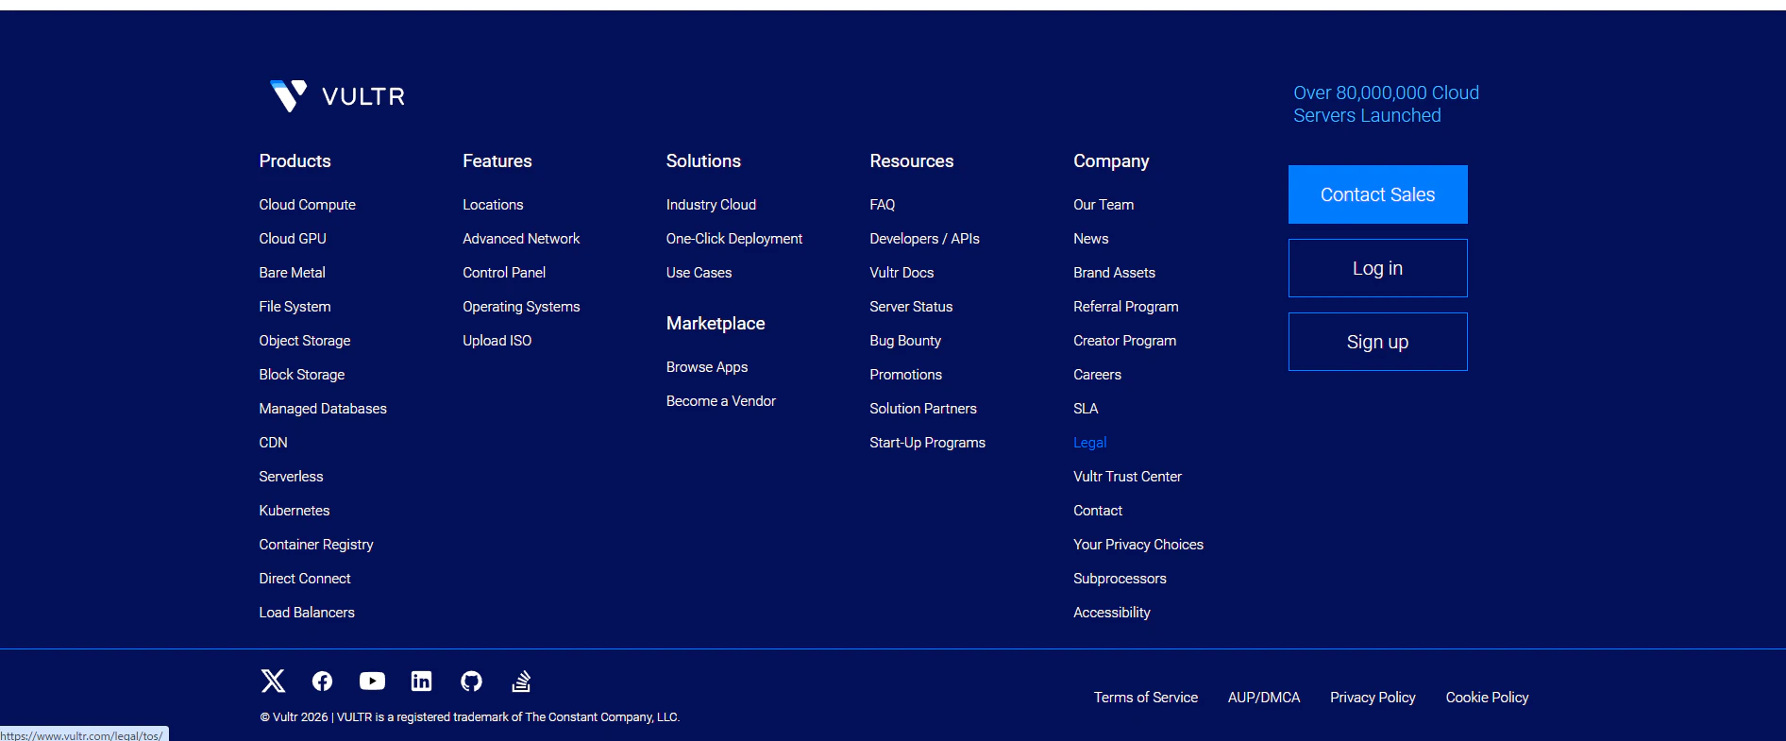Image resolution: width=1786 pixels, height=741 pixels.
Task: Open the Cloud Compute link
Action: [308, 205]
